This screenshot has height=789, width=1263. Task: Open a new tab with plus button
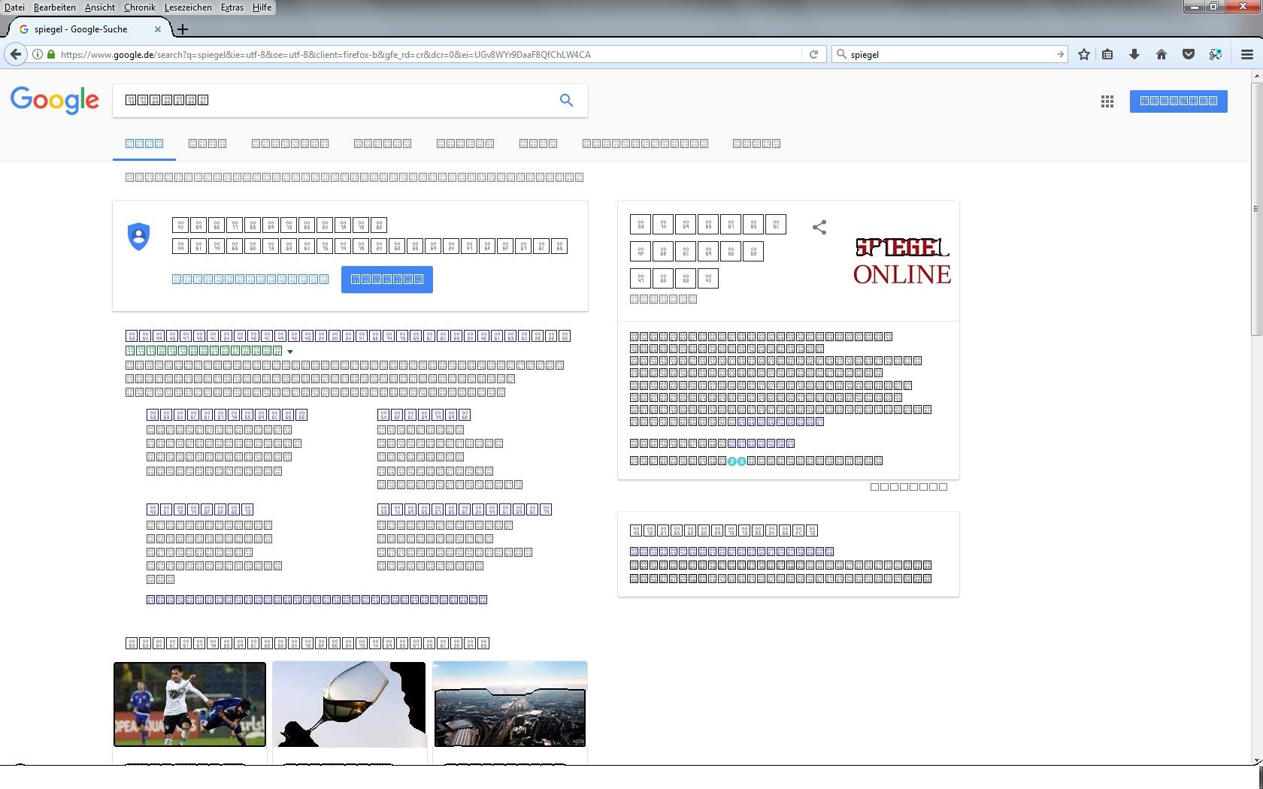[x=183, y=29]
